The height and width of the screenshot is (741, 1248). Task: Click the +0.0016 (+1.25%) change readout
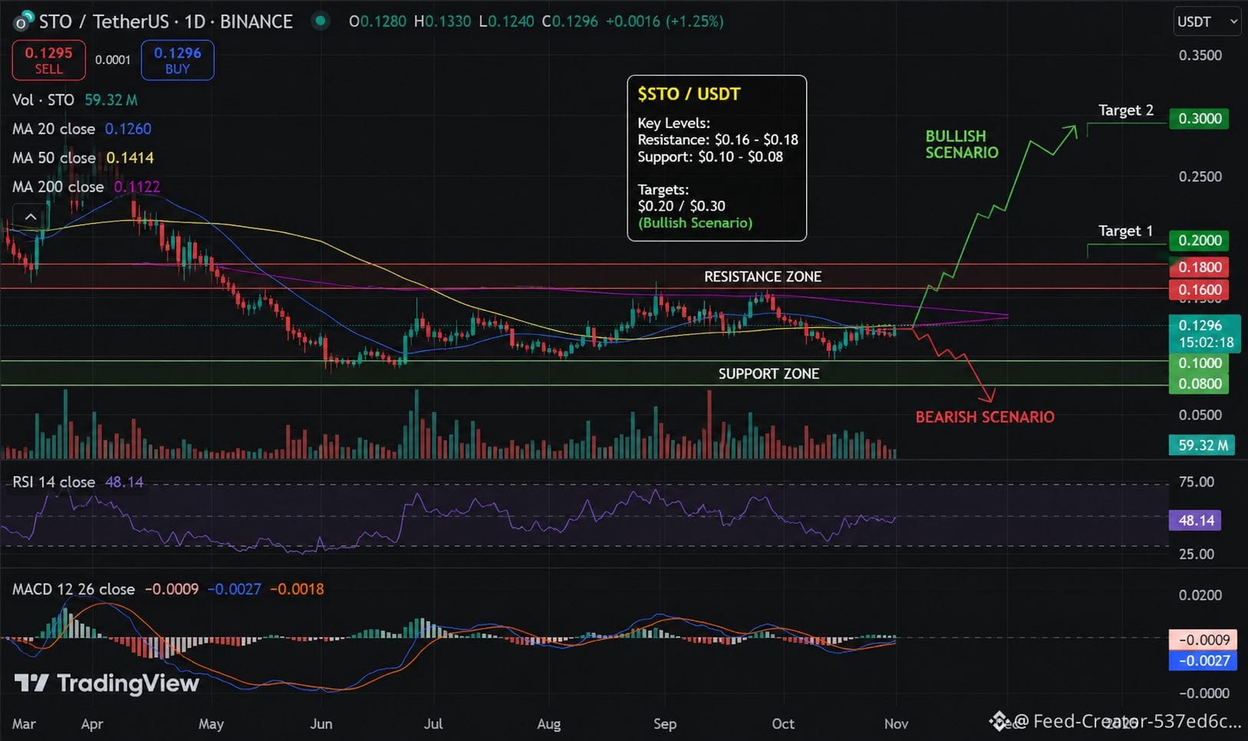pyautogui.click(x=664, y=21)
